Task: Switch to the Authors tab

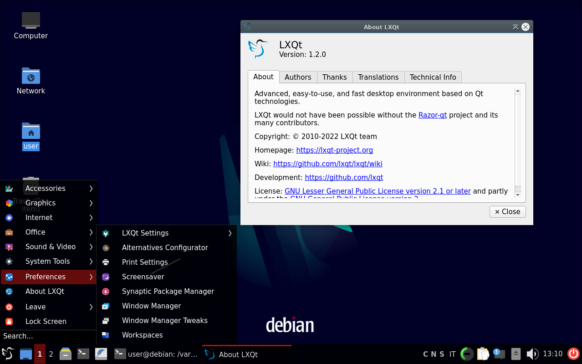Action: [x=298, y=77]
